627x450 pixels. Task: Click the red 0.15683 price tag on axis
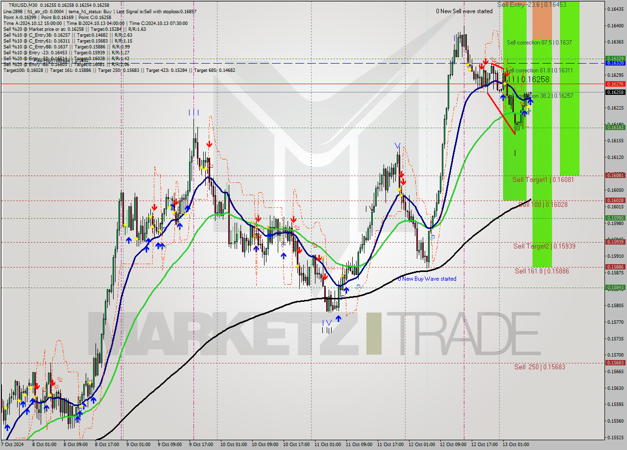(615, 362)
